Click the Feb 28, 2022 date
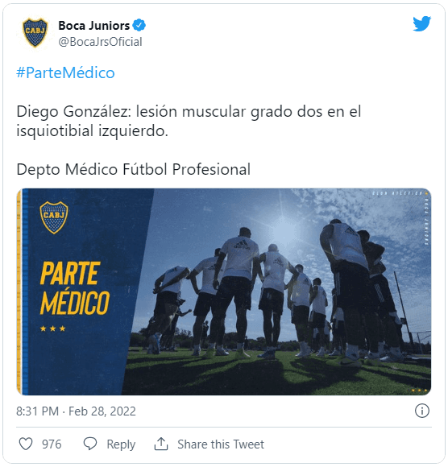The width and height of the screenshot is (448, 467). point(102,411)
